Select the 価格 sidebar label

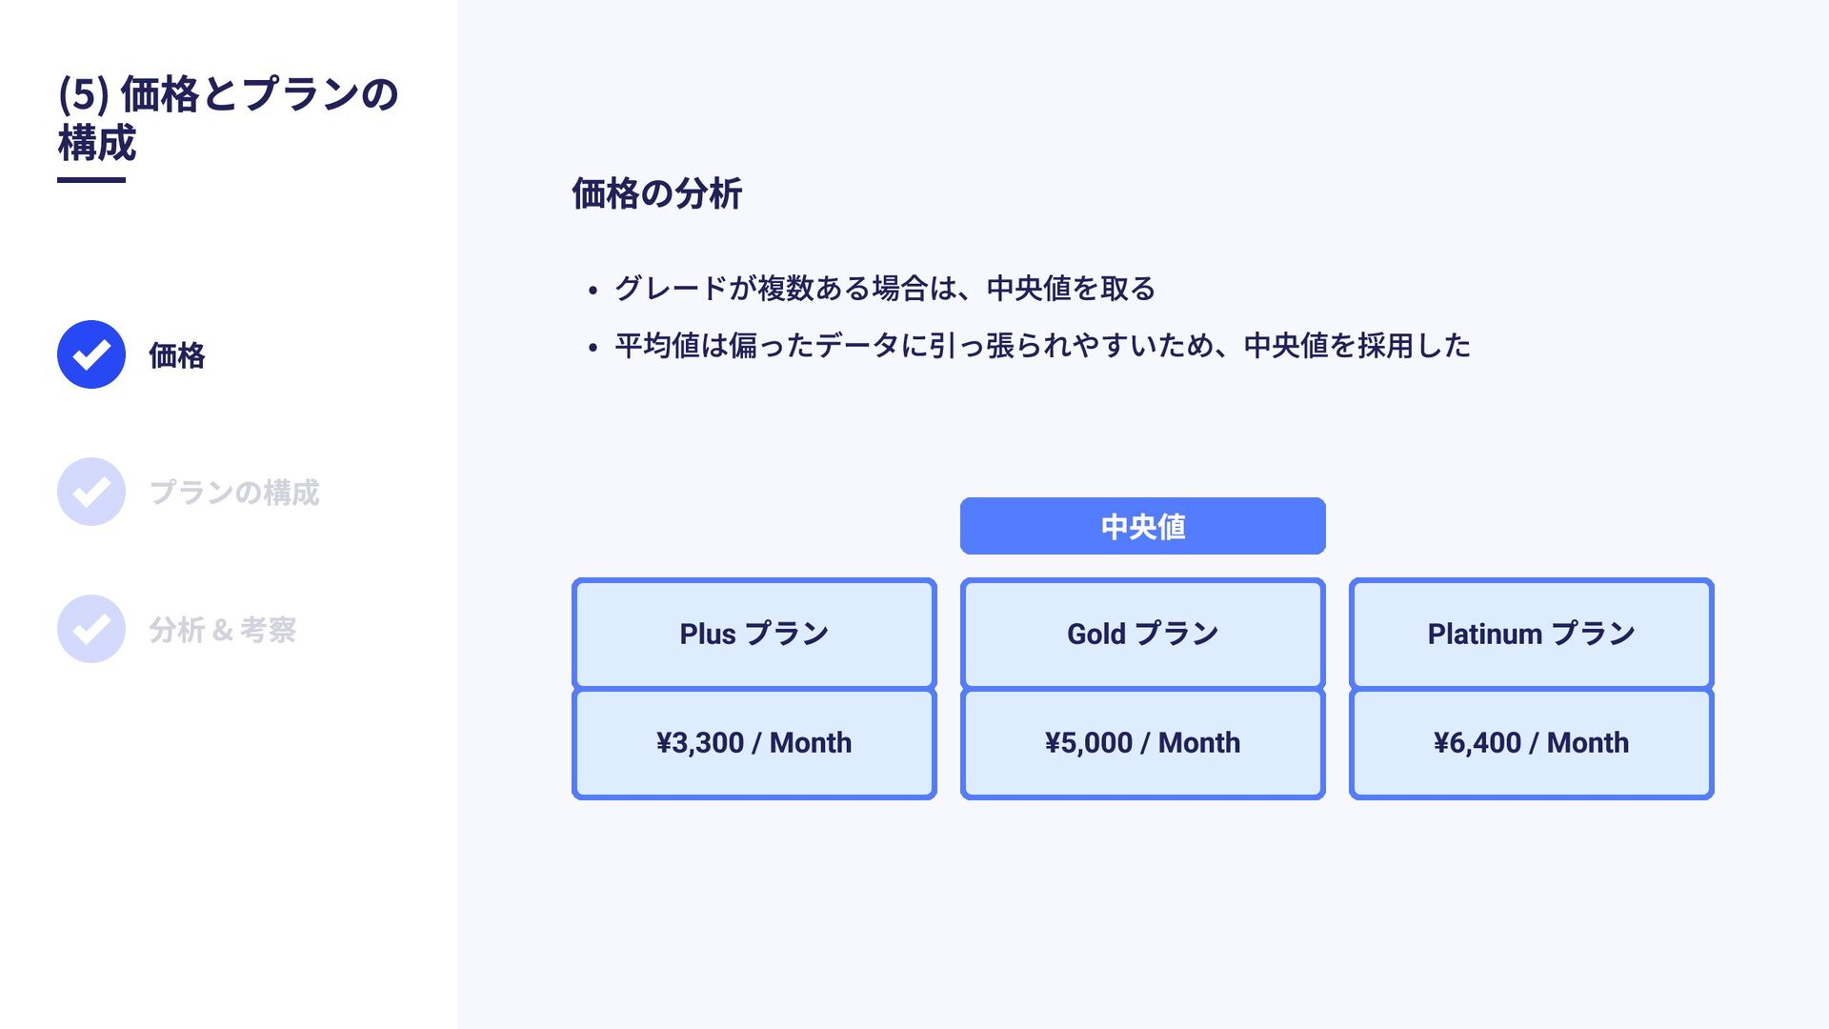click(x=177, y=355)
